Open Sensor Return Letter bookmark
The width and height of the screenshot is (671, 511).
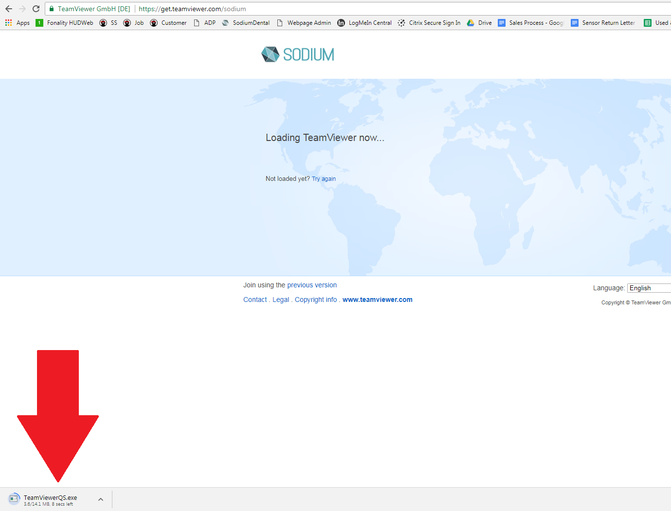pos(603,23)
